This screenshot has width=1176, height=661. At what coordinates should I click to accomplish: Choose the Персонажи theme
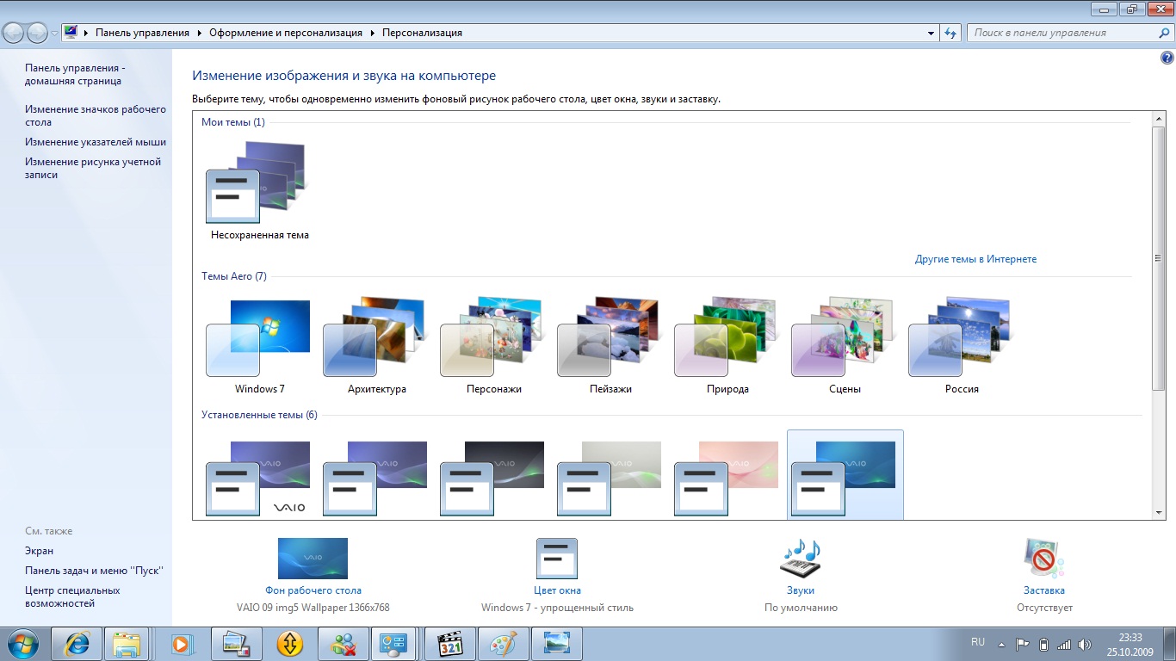[x=493, y=346]
